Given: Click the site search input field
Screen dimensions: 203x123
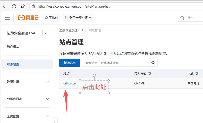Looking at the screenshot, I should (x=115, y=63).
